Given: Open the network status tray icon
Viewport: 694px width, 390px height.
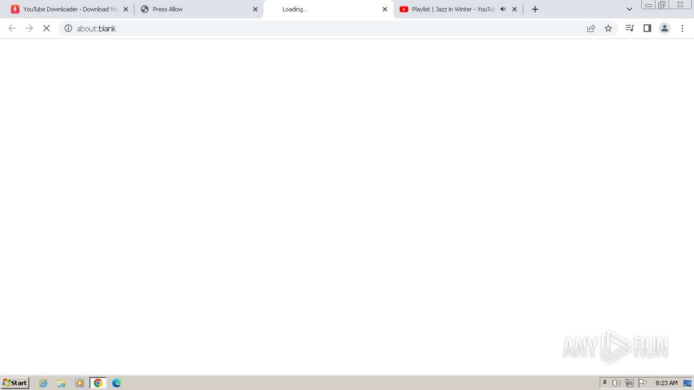Looking at the screenshot, I should (x=629, y=383).
